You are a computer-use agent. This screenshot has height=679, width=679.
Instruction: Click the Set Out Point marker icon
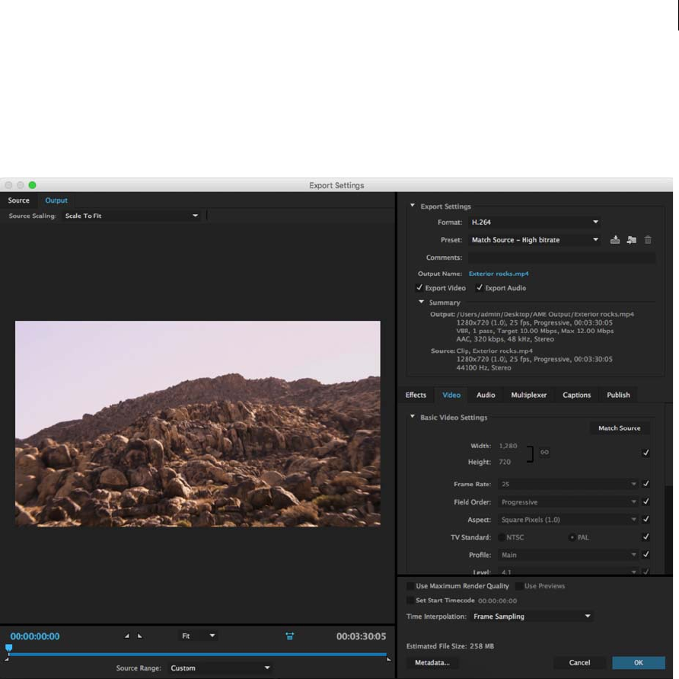(139, 636)
